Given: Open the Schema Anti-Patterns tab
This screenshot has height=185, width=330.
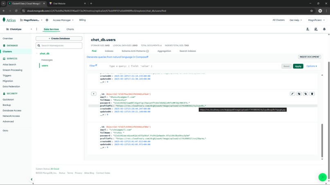Looking at the screenshot, I should 133,51.
